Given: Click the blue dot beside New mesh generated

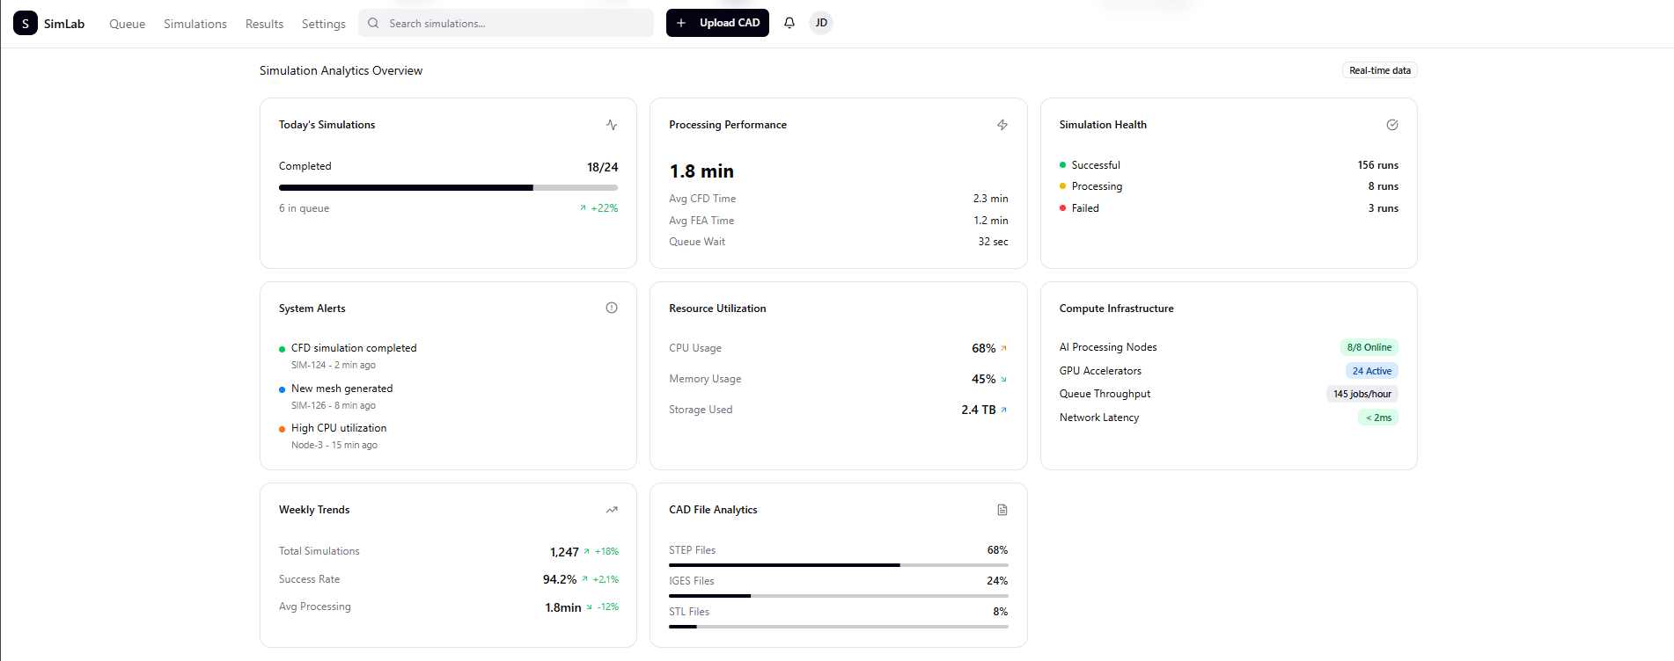Looking at the screenshot, I should [x=282, y=389].
